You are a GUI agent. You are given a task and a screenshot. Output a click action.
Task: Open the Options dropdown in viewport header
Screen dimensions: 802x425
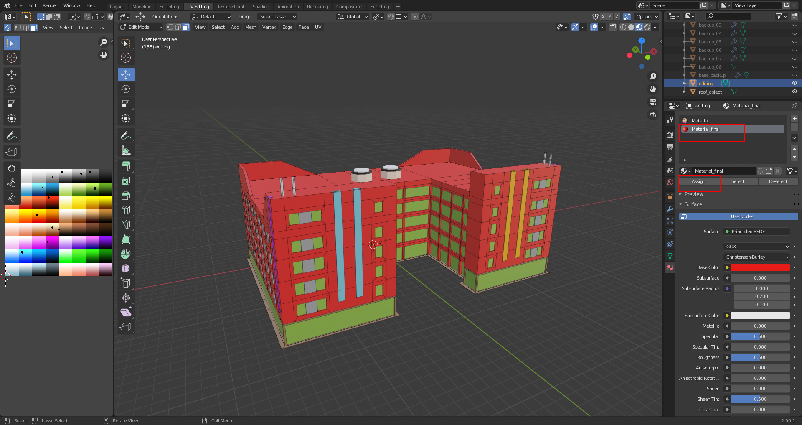pyautogui.click(x=647, y=17)
